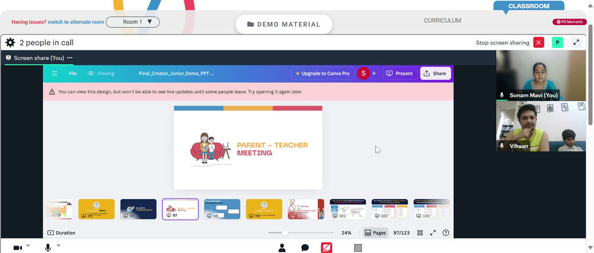Image resolution: width=594 pixels, height=253 pixels.
Task: Click microphone icon beside Sonam Mavi name
Action: click(502, 96)
